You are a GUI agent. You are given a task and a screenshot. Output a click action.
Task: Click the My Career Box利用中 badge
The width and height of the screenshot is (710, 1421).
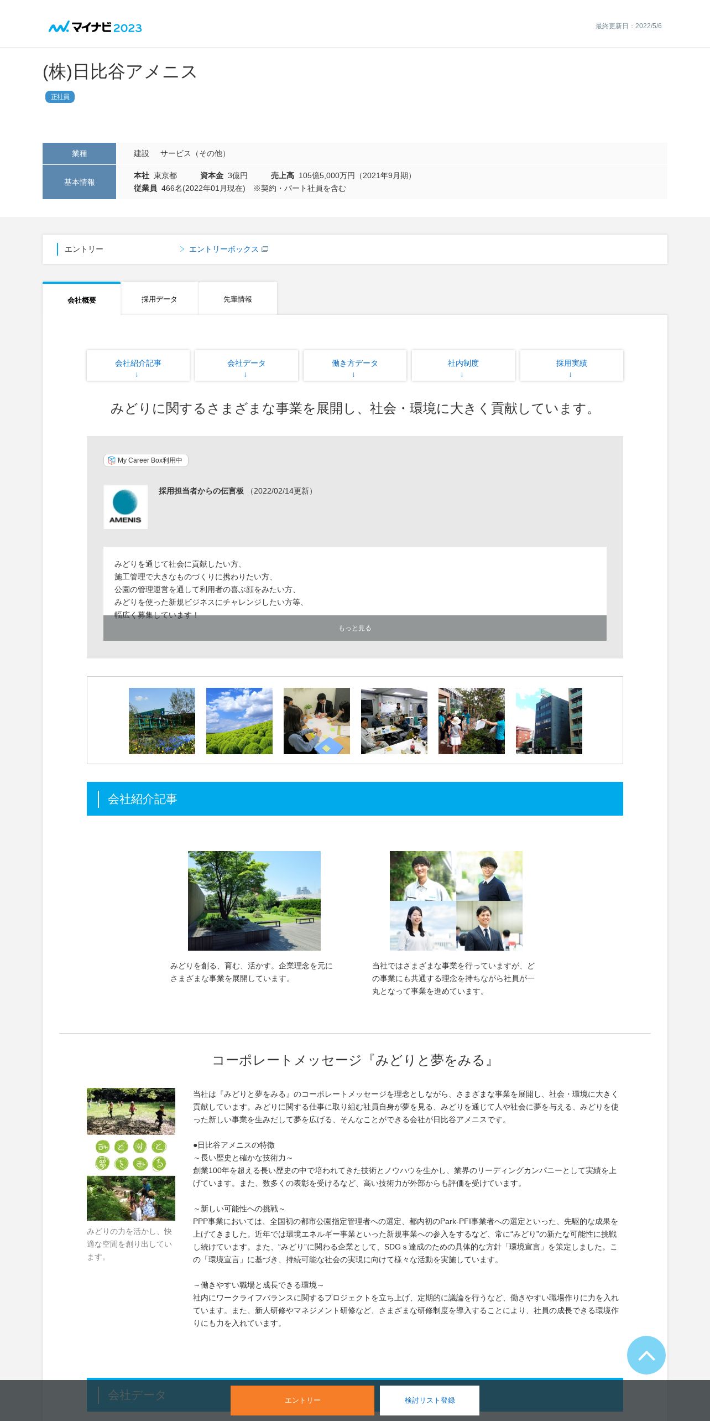146,460
